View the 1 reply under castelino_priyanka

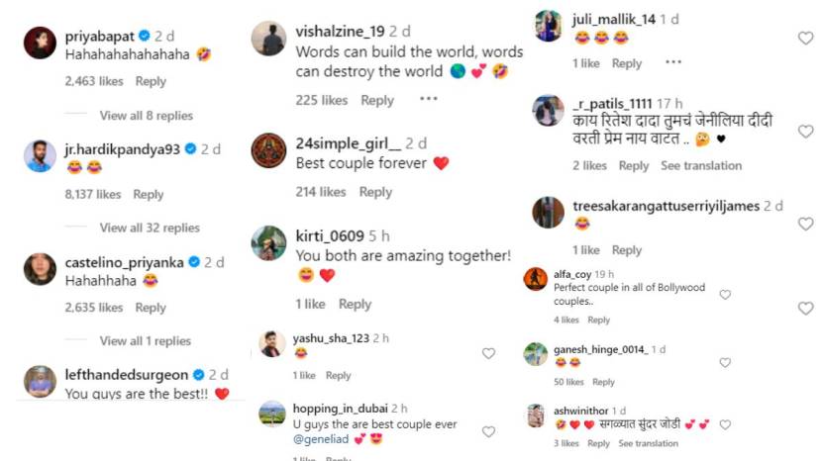(x=145, y=340)
